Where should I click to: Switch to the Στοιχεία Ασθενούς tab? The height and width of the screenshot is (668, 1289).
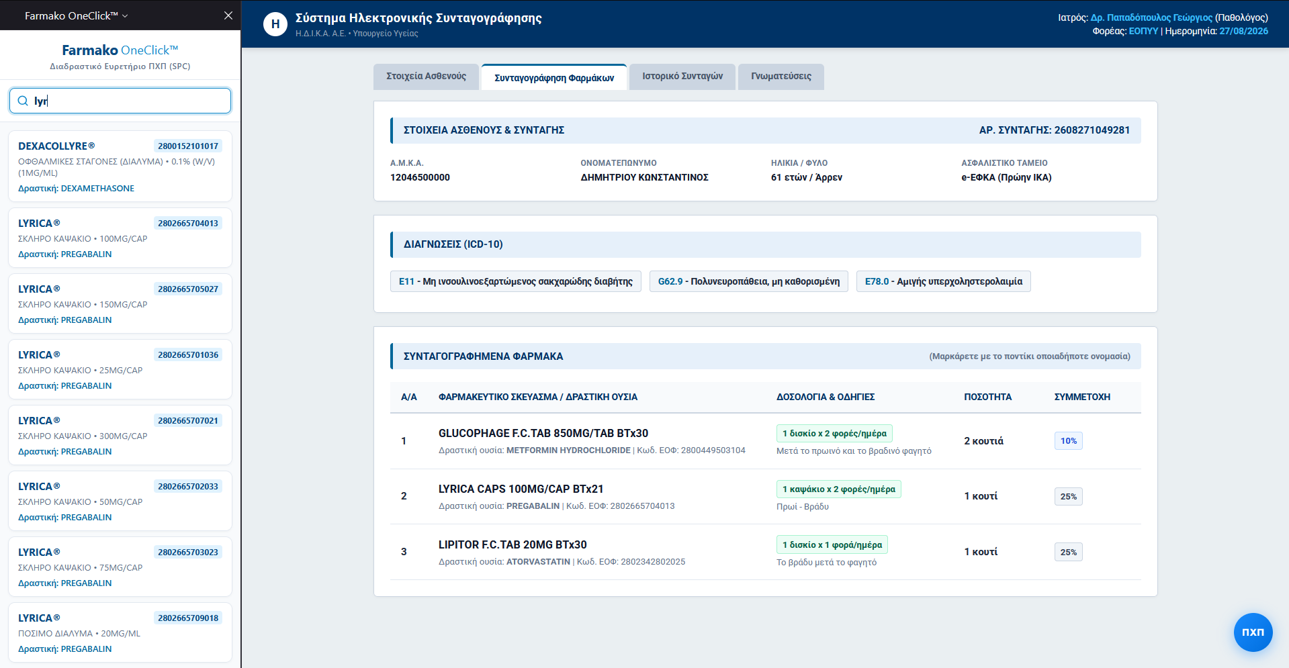(426, 77)
